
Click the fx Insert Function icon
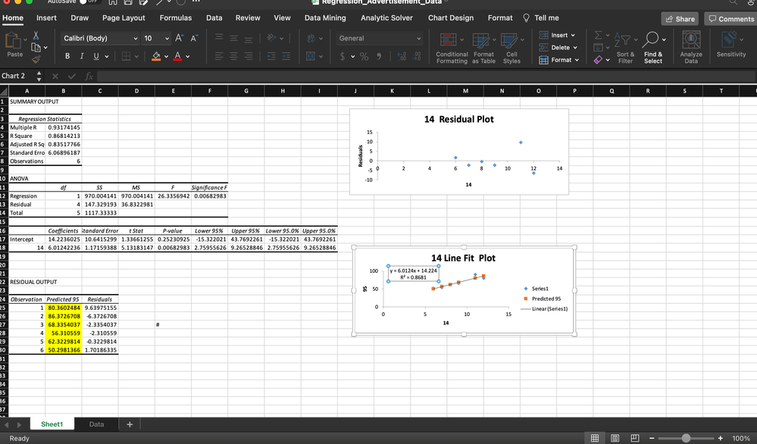point(89,77)
